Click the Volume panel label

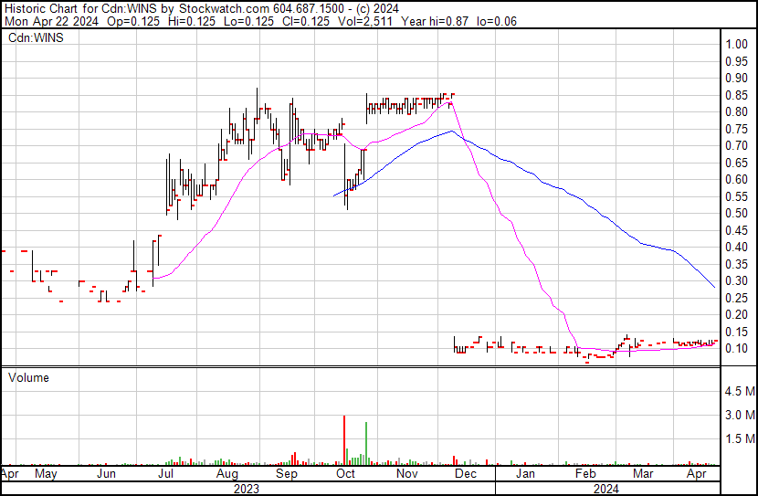(x=29, y=377)
